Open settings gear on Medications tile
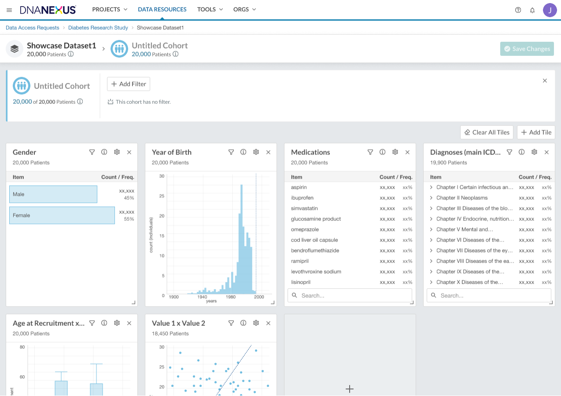561x396 pixels. tap(395, 152)
